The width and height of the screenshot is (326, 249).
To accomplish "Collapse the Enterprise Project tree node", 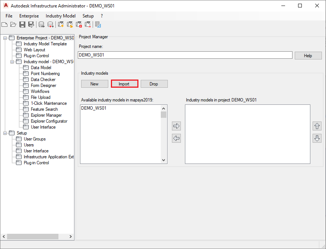I will pyautogui.click(x=5, y=38).
